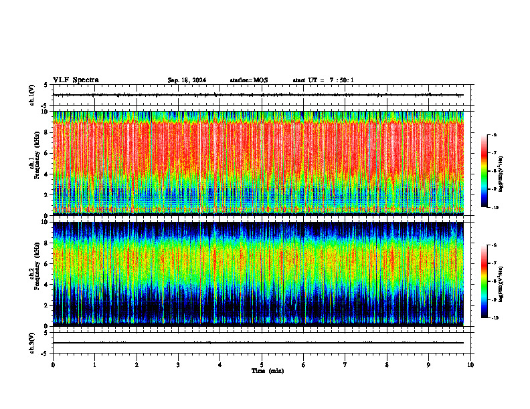Click the ch.1 color bar log(PSD) label
The height and width of the screenshot is (409, 530).
tap(501, 174)
